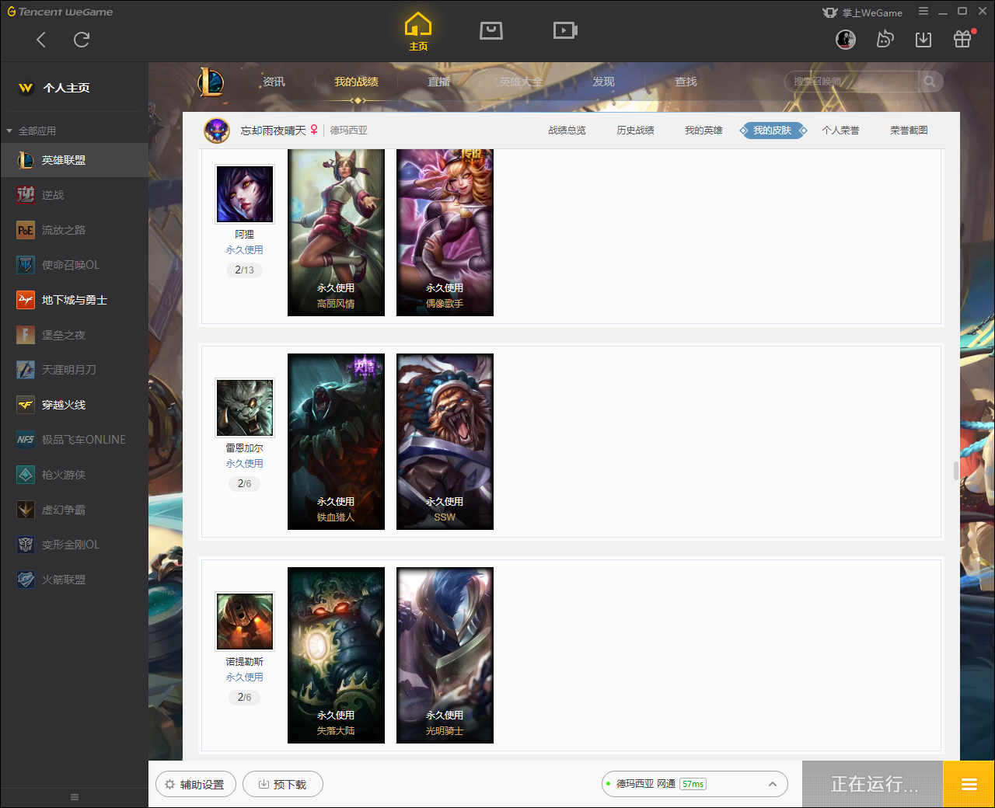Open 辅助设置 settings button
The width and height of the screenshot is (995, 808).
(194, 785)
